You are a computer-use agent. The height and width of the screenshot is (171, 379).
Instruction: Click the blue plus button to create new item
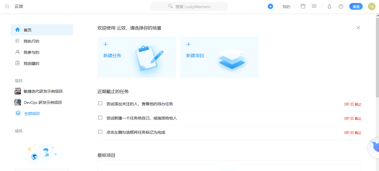tap(270, 6)
